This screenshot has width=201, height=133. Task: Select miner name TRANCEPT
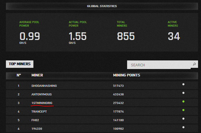[39, 112]
